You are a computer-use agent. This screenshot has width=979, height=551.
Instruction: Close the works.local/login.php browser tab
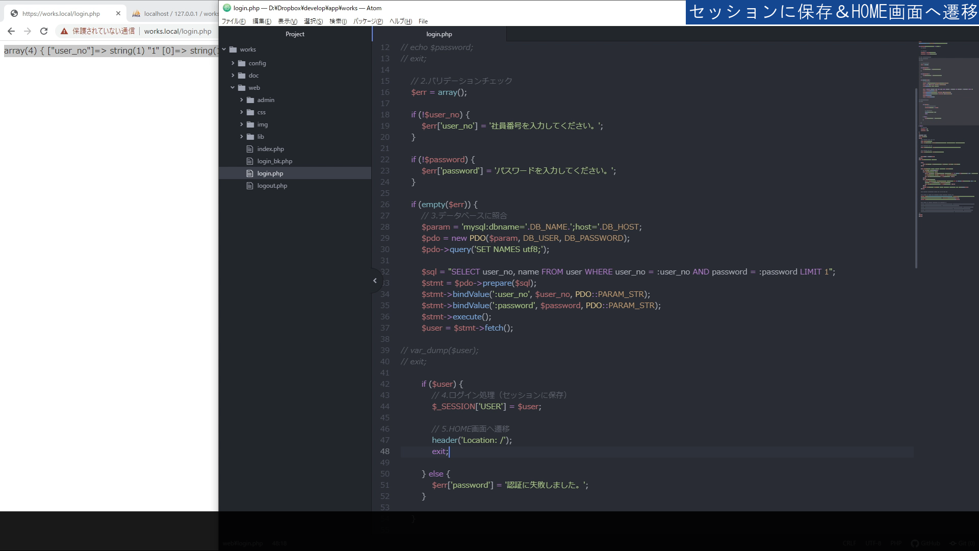118,13
